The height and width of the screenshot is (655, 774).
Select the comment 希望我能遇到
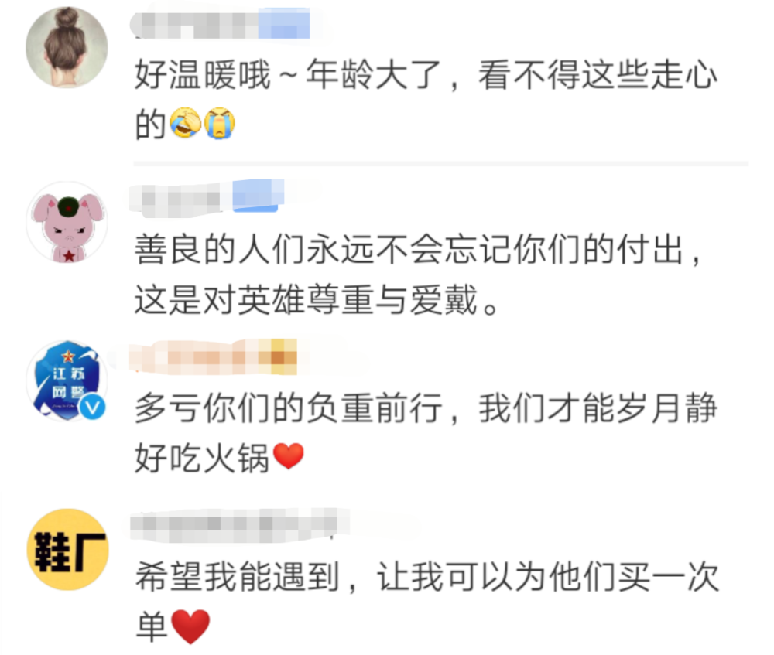point(427,602)
